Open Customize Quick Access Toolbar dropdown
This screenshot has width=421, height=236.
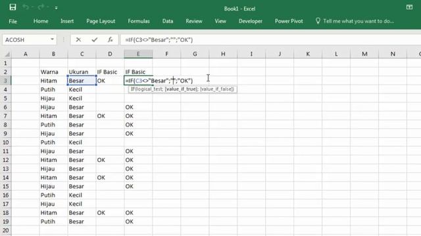(56, 8)
